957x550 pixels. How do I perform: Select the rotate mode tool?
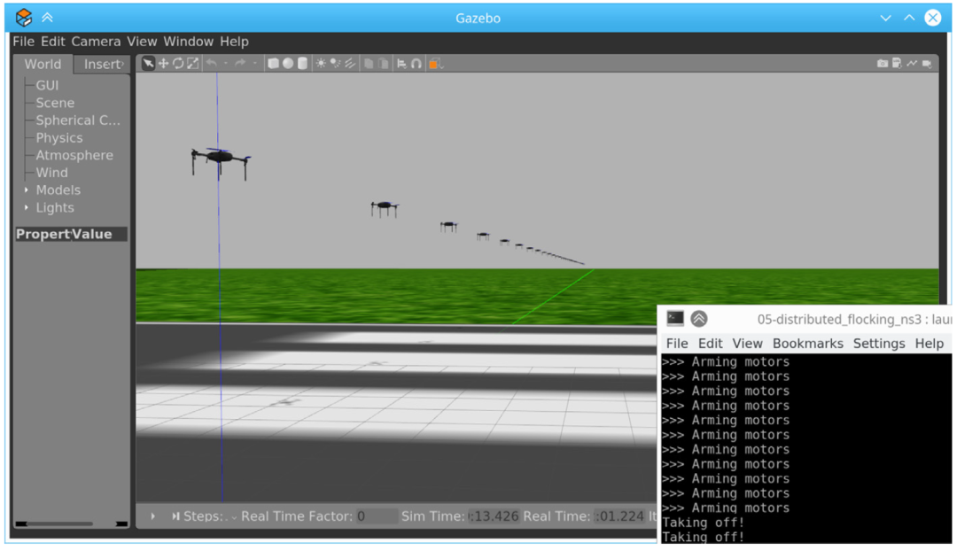(x=178, y=64)
